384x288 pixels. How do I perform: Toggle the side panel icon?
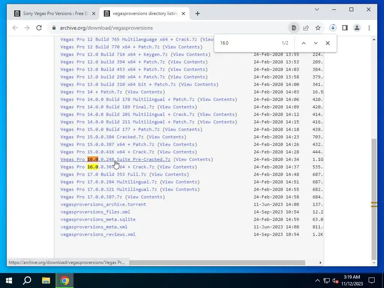pyautogui.click(x=345, y=28)
